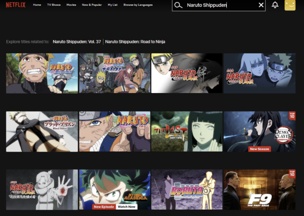Open the yellow profile avatar menu
Image resolution: width=304 pixels, height=216 pixels.
tap(290, 5)
